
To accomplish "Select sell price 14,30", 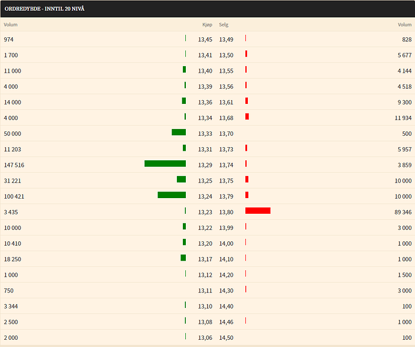I will click(226, 291).
